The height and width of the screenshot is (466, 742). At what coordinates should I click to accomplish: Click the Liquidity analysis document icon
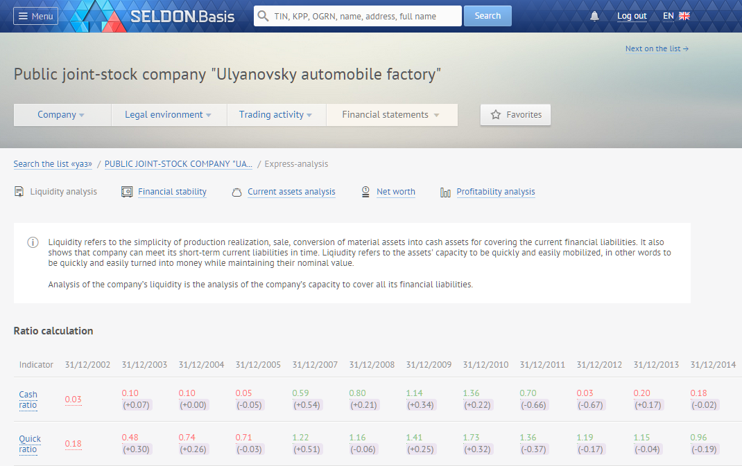pyautogui.click(x=19, y=191)
